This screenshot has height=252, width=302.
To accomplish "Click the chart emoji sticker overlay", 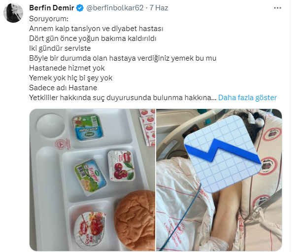I will (x=222, y=154).
